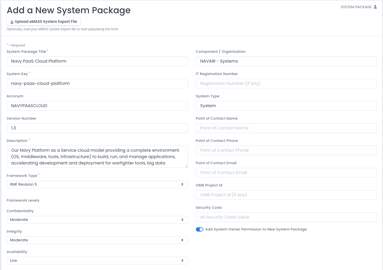This screenshot has height=270, width=383.
Task: Click the SYSTEM PACKAGE header label
Action: [356, 7]
